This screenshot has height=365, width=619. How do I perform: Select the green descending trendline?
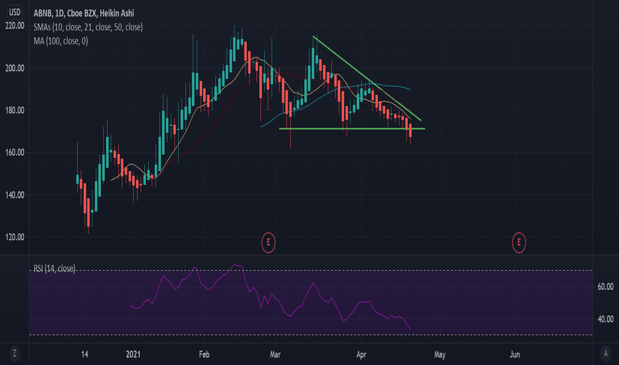pyautogui.click(x=367, y=78)
